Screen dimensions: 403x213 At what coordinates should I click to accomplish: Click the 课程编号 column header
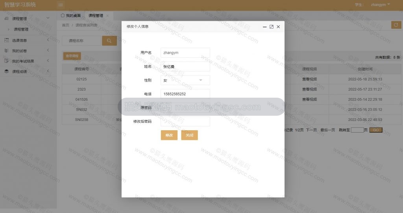click(x=81, y=69)
